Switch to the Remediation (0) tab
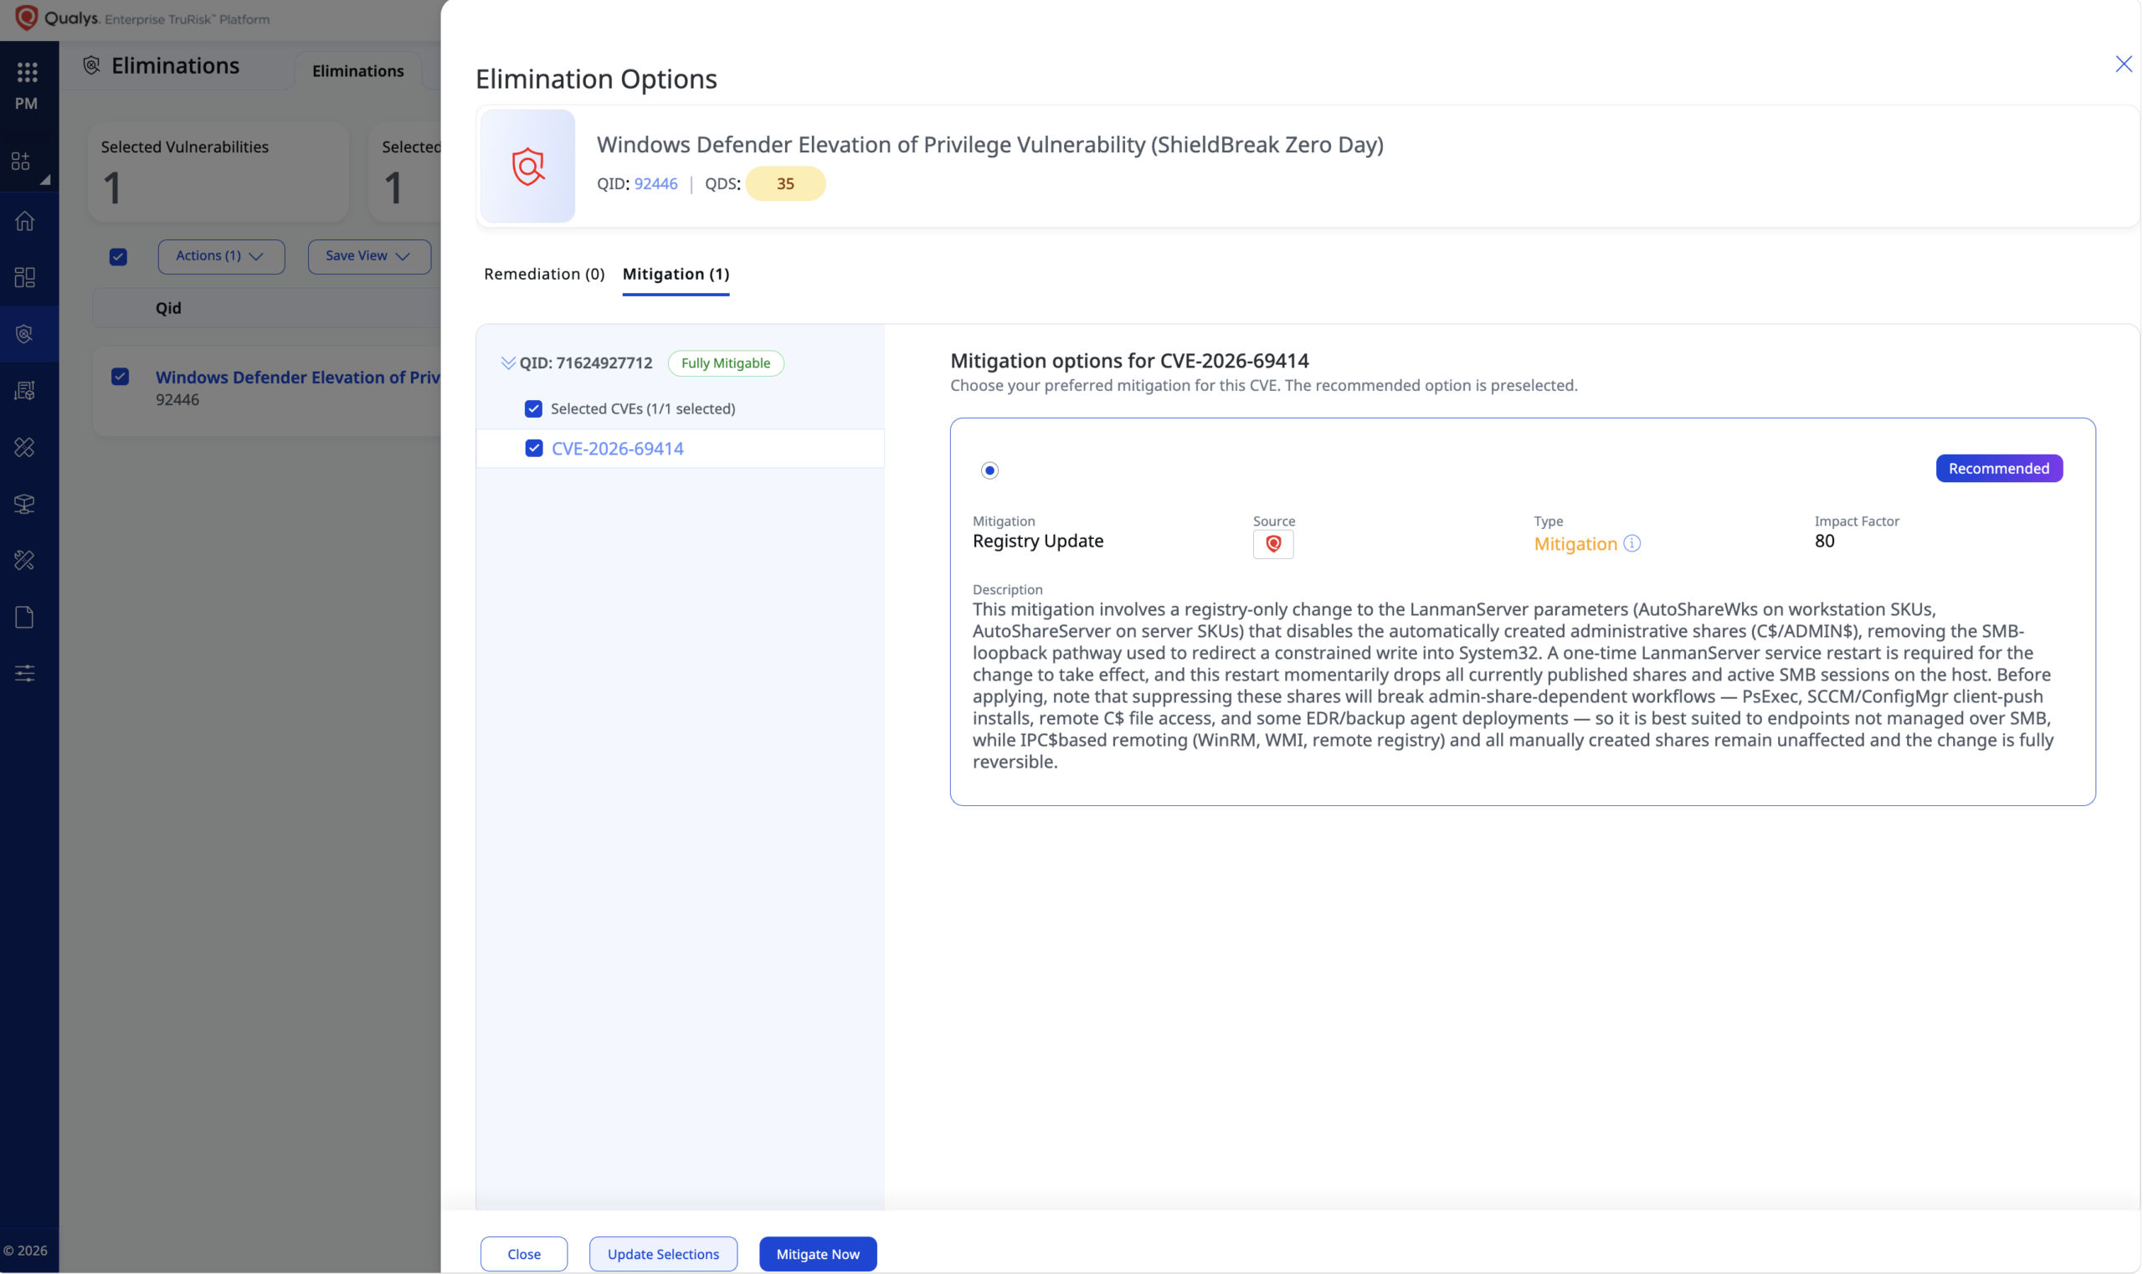This screenshot has width=2143, height=1274. click(x=544, y=274)
